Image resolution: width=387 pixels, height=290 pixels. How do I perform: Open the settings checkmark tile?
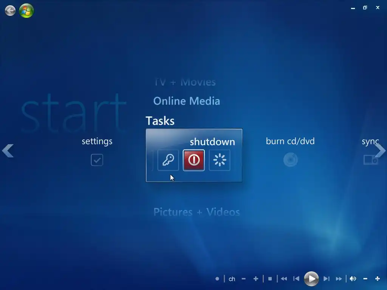pyautogui.click(x=97, y=160)
